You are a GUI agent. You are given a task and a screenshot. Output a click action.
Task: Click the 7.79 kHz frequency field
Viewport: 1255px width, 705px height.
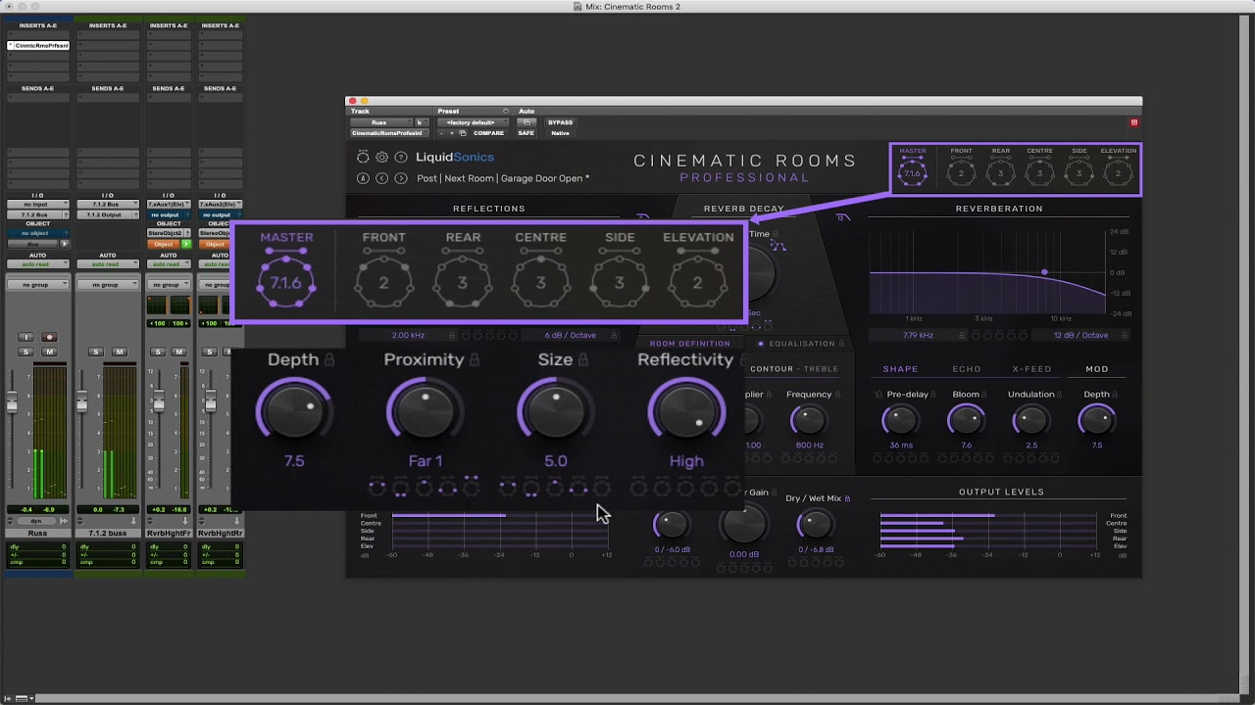pos(918,335)
